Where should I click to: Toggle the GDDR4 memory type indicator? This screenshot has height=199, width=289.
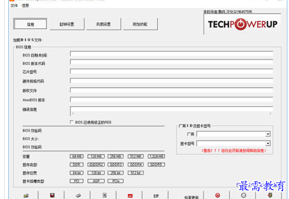pyautogui.click(x=136, y=165)
